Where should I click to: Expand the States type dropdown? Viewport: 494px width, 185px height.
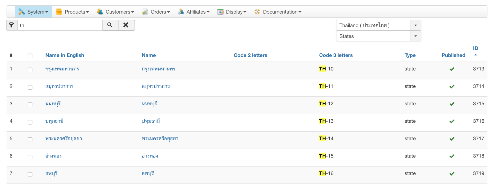coord(378,36)
